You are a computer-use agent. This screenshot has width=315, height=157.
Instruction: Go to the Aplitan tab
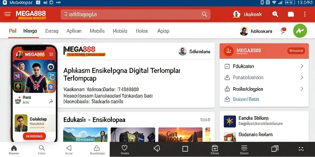[74, 31]
